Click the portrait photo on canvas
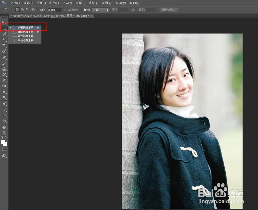The height and width of the screenshot is (210, 258). pos(182,121)
